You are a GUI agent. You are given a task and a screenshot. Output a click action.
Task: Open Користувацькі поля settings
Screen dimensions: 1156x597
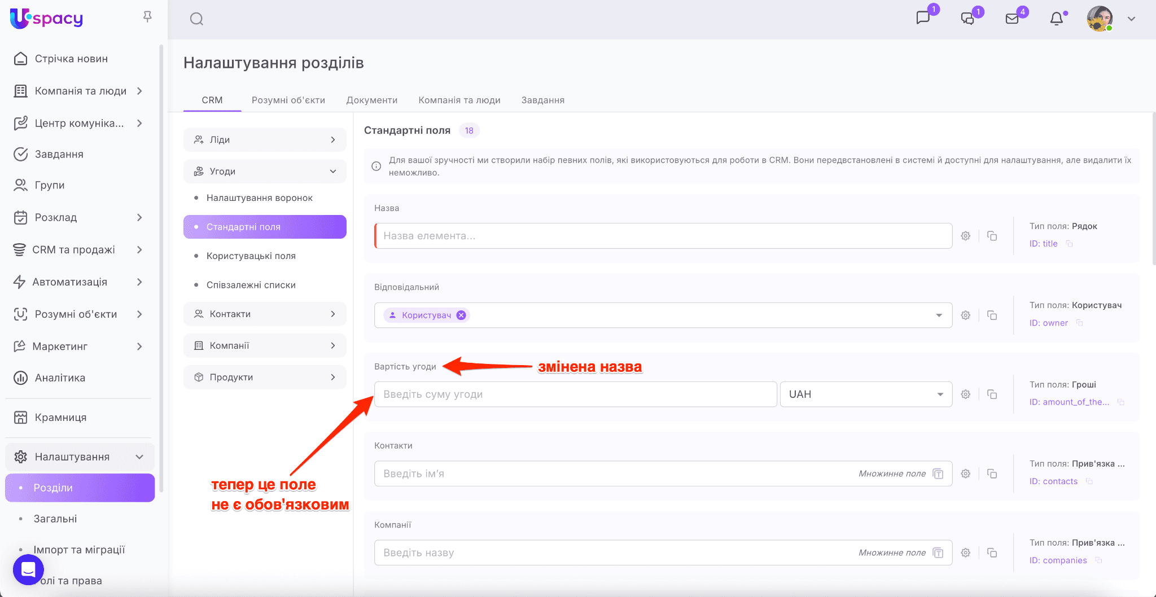pos(251,256)
